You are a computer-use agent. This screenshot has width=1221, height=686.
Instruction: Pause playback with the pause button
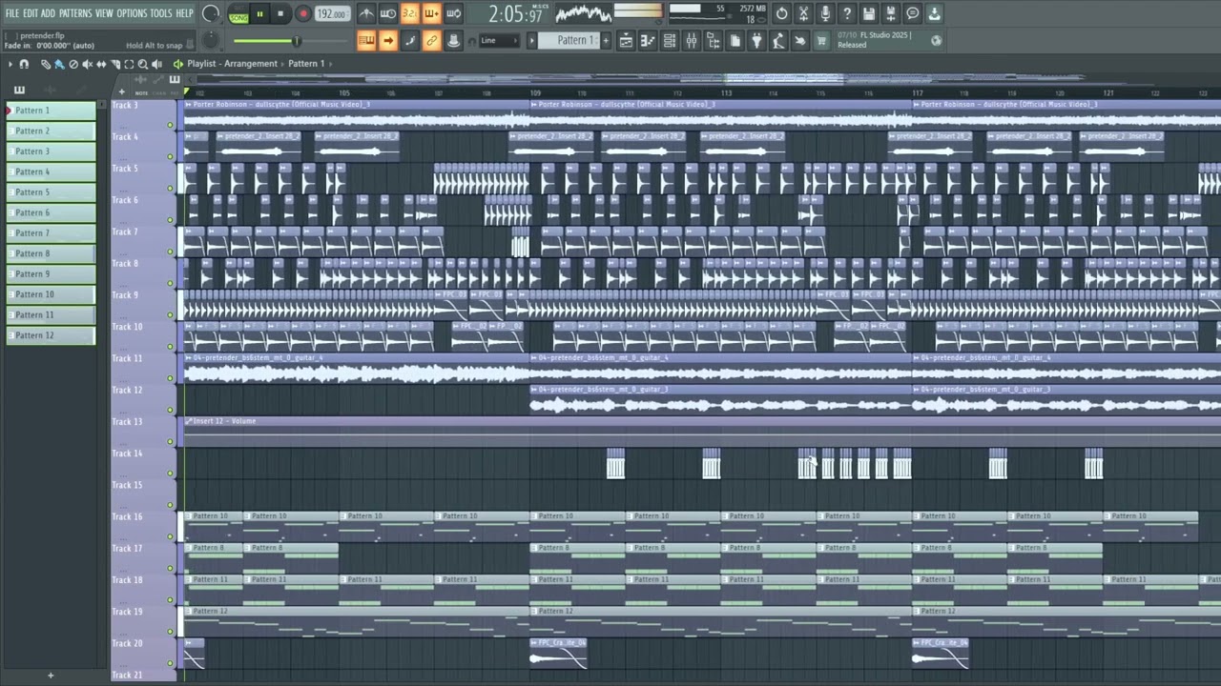pos(259,13)
